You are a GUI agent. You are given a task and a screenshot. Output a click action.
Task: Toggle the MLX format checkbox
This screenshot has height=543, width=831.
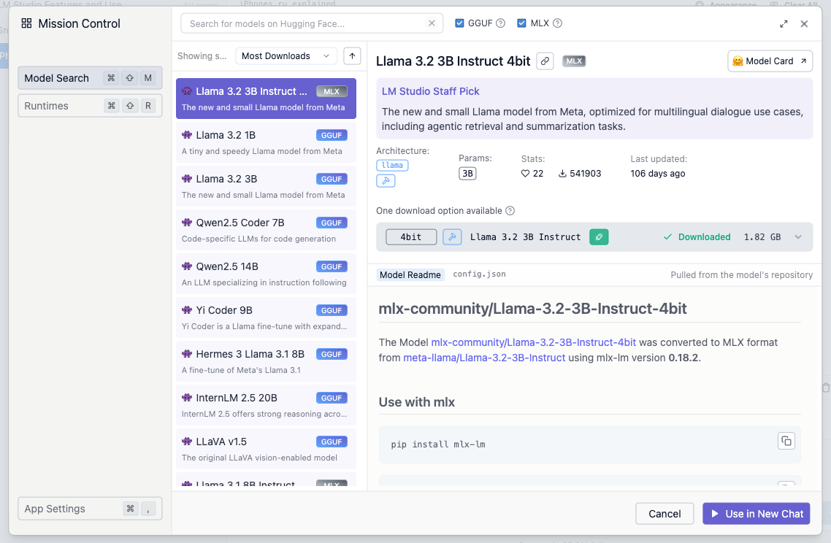521,23
